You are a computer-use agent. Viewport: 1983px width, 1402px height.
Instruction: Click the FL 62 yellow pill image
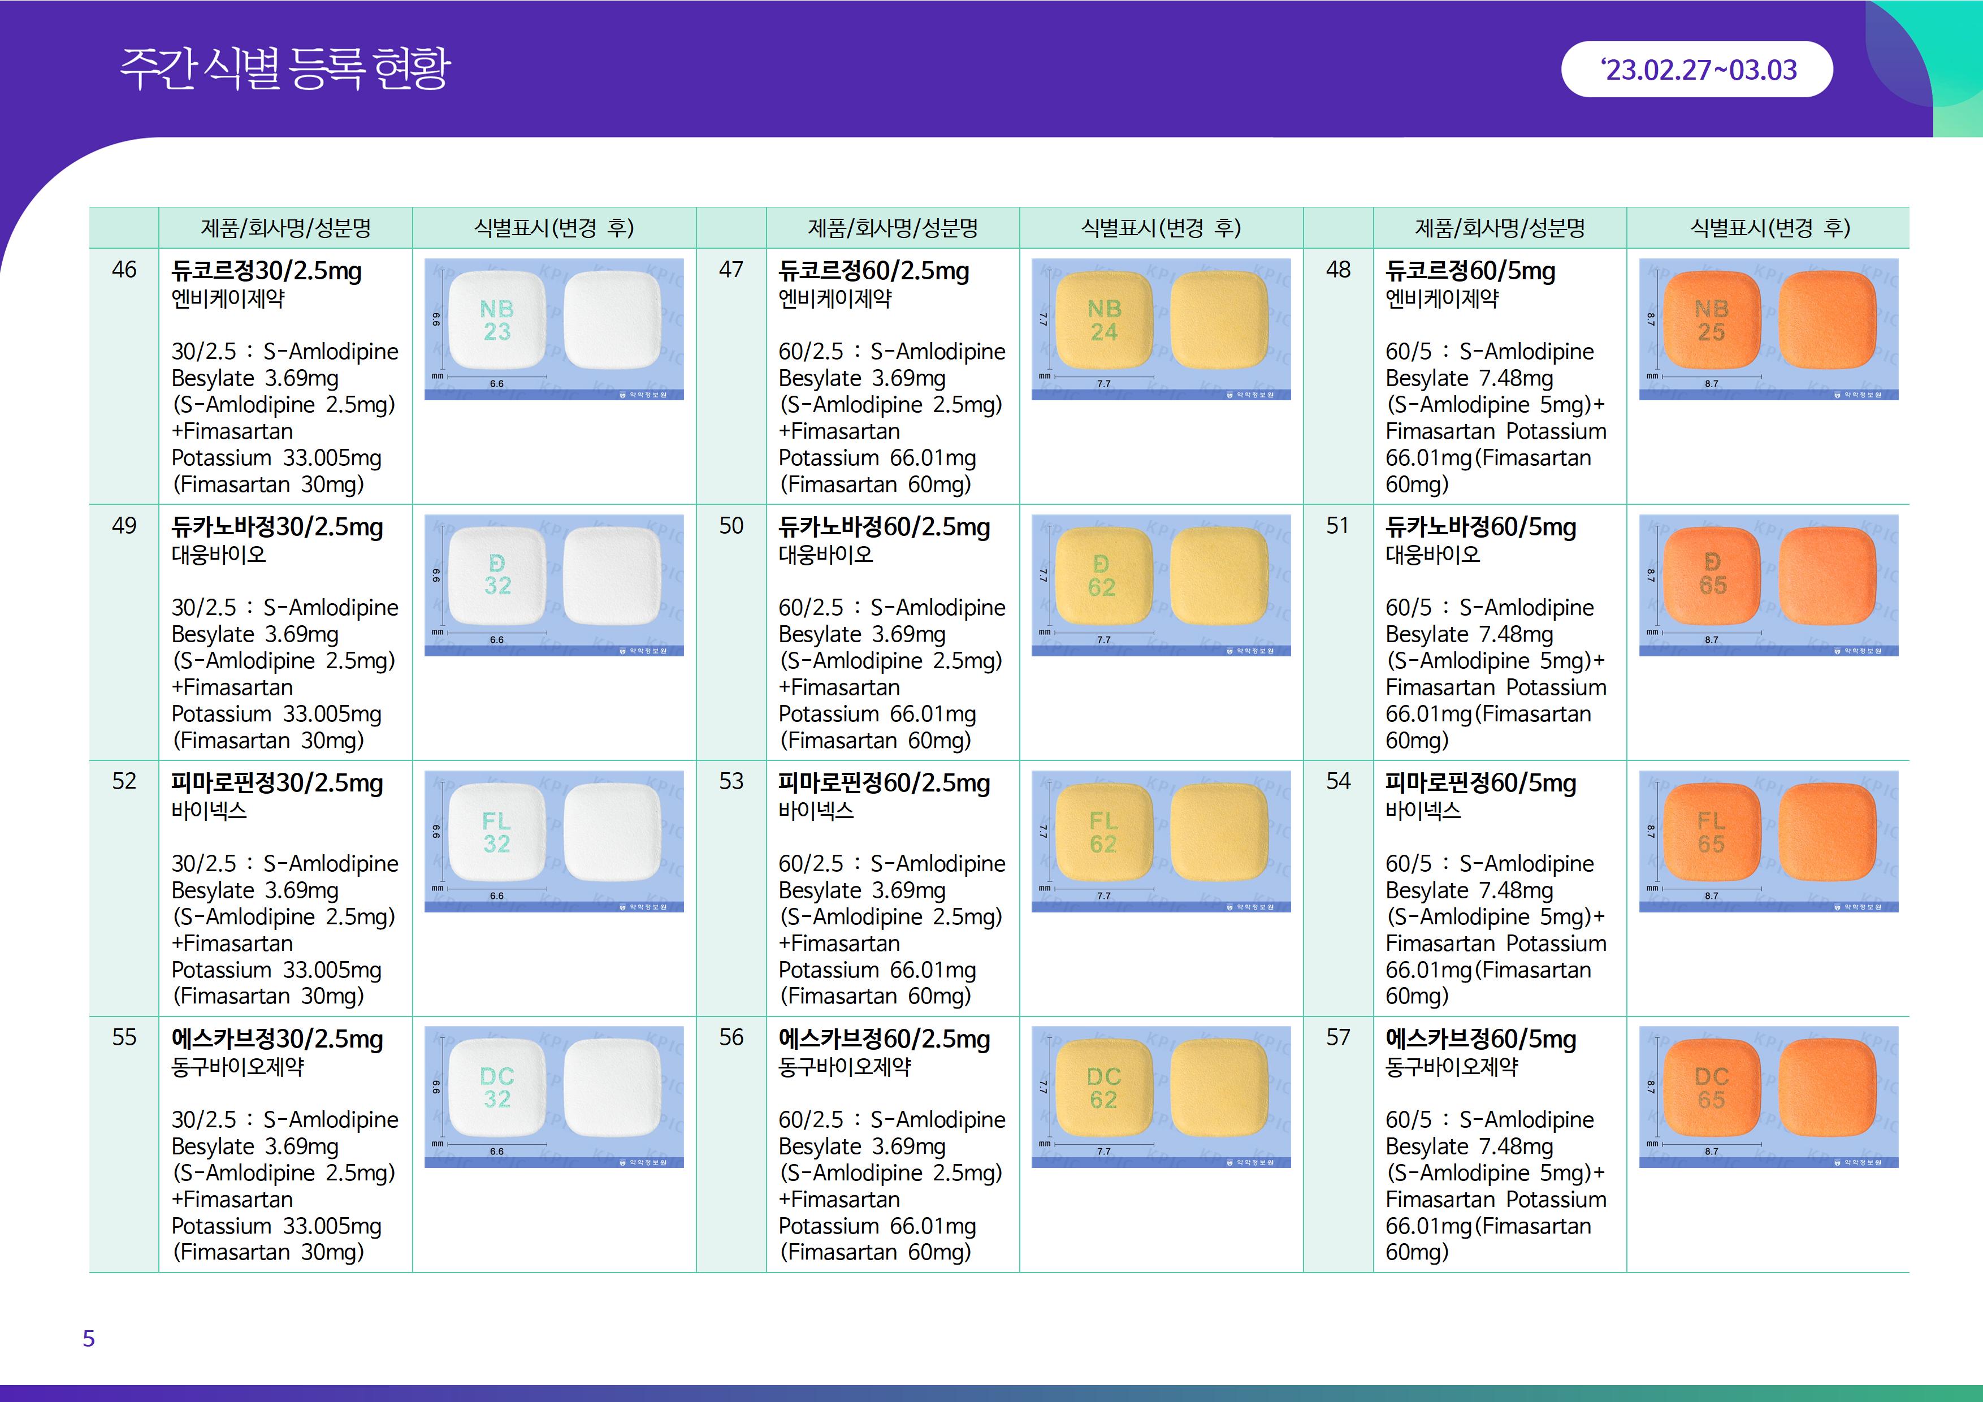tap(1161, 841)
